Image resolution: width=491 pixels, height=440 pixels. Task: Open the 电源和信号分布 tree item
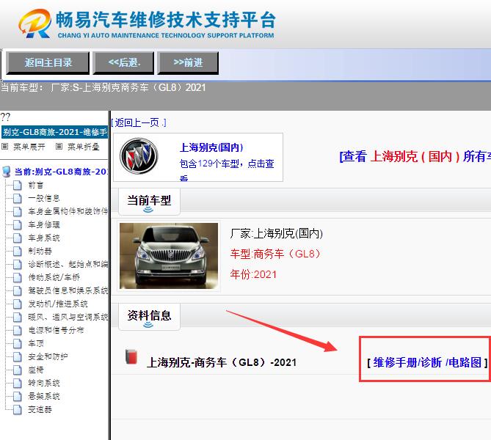[56, 330]
